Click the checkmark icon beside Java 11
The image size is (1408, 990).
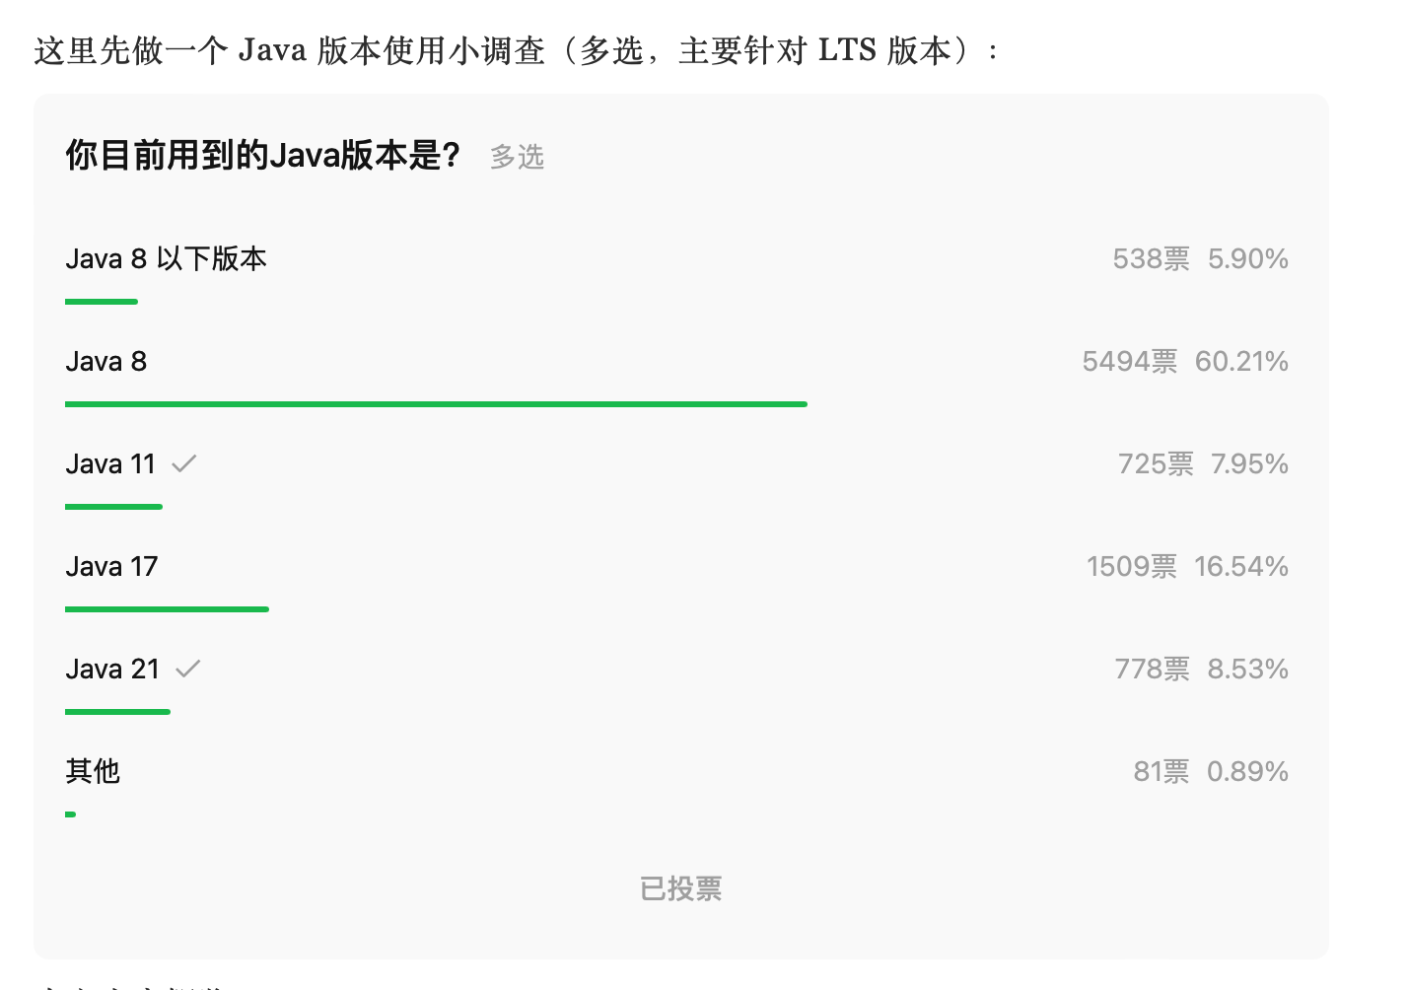(x=185, y=463)
